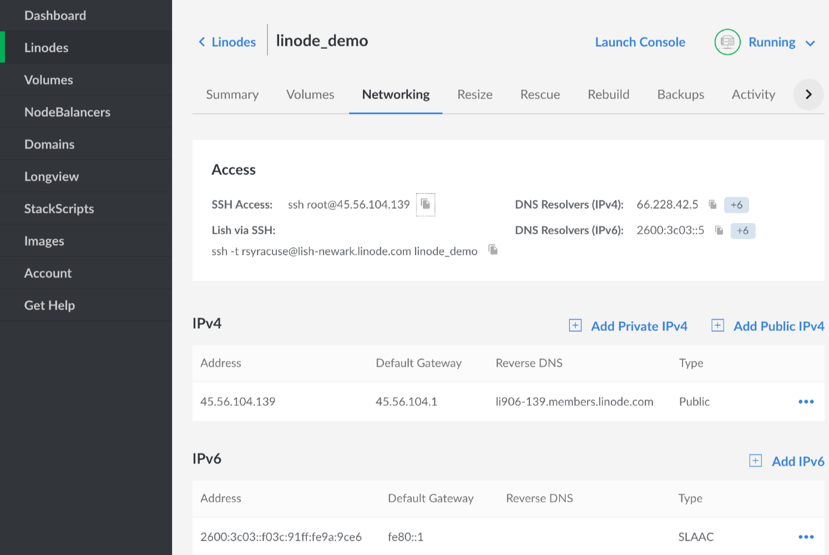Show the +6 additional IPv4 DNS resolvers
Viewport: 829px width, 555px height.
736,205
